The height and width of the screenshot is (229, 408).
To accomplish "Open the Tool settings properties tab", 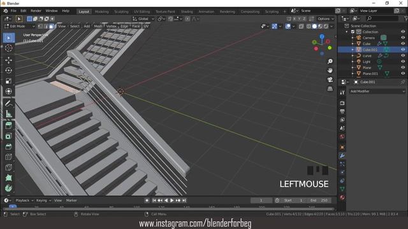I will point(342,92).
